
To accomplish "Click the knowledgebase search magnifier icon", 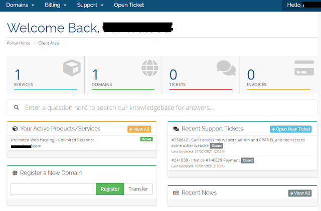I will [x=17, y=107].
